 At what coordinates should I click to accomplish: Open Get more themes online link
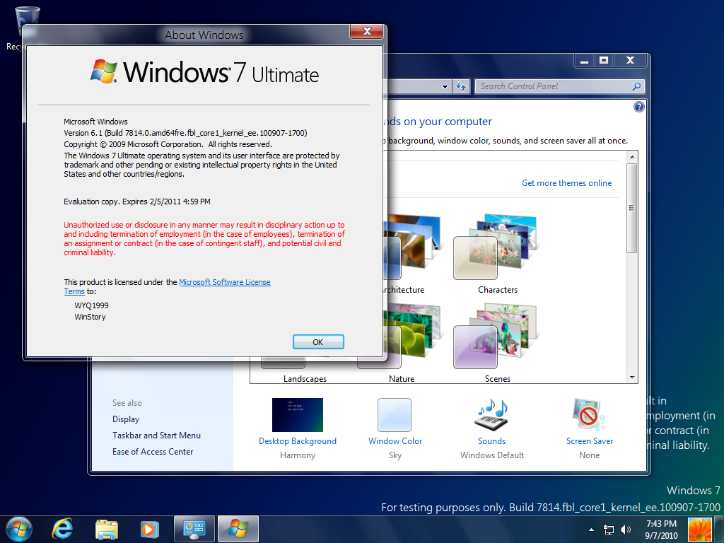(x=566, y=183)
